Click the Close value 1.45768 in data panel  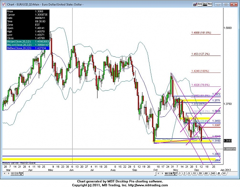tap(40, 38)
